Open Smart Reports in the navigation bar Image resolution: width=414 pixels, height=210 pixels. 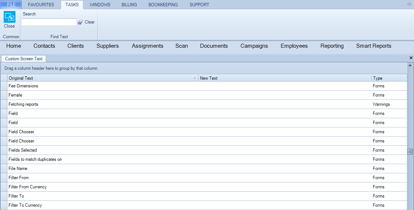click(x=373, y=46)
